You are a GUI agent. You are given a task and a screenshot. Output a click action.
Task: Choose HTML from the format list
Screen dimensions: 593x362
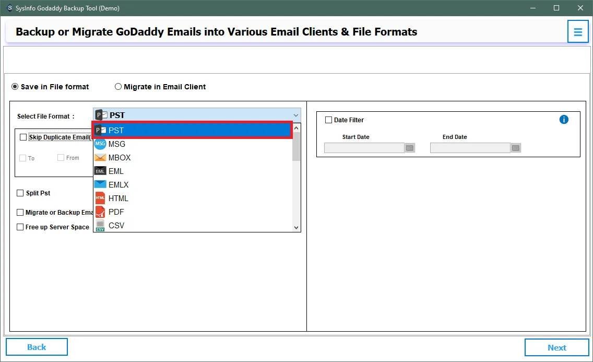pyautogui.click(x=193, y=198)
